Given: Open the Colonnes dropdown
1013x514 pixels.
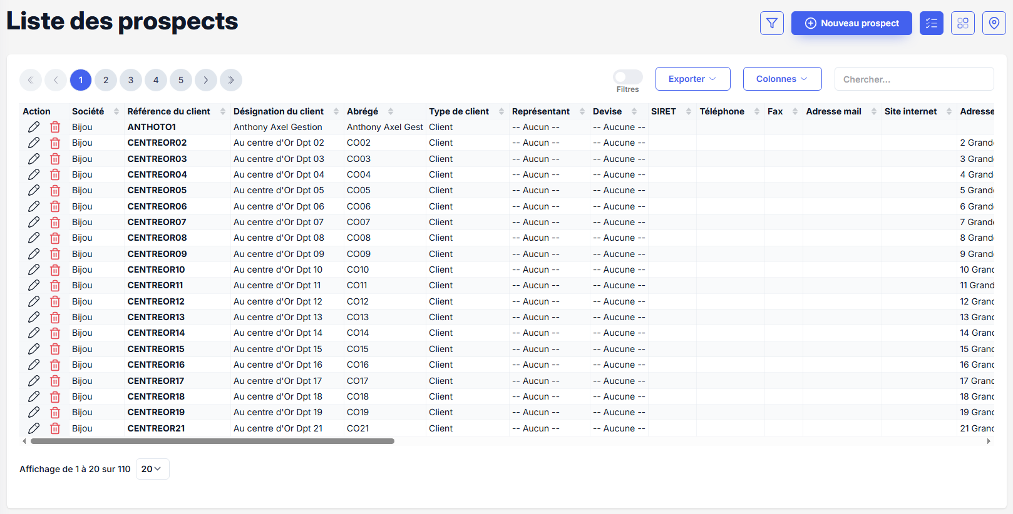Looking at the screenshot, I should [781, 79].
